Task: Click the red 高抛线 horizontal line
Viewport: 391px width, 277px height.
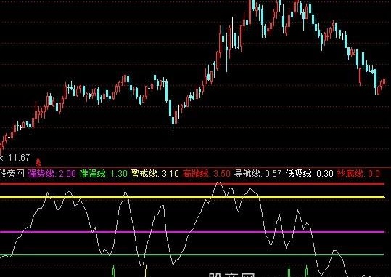Action: [192, 184]
